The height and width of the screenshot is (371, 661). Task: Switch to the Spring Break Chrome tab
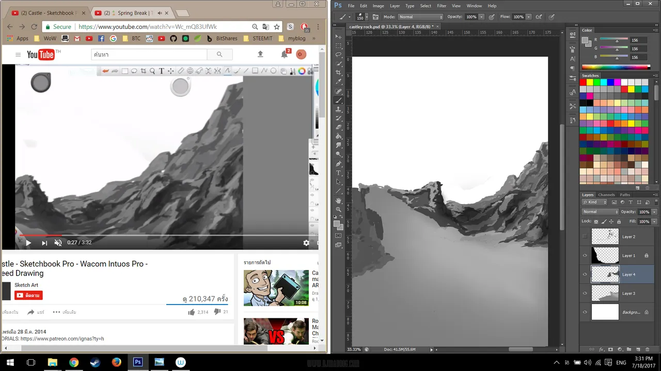click(131, 13)
